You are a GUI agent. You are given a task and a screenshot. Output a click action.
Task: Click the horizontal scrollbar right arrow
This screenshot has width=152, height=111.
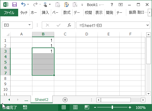[x=143, y=100]
